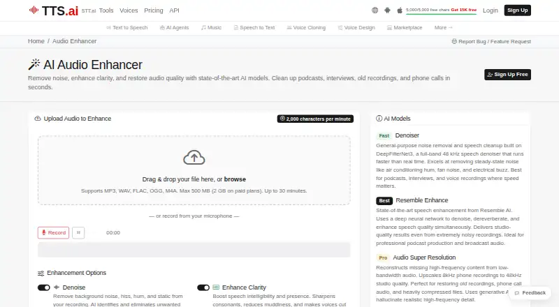Click the Login link
The width and height of the screenshot is (559, 307).
[x=491, y=10]
